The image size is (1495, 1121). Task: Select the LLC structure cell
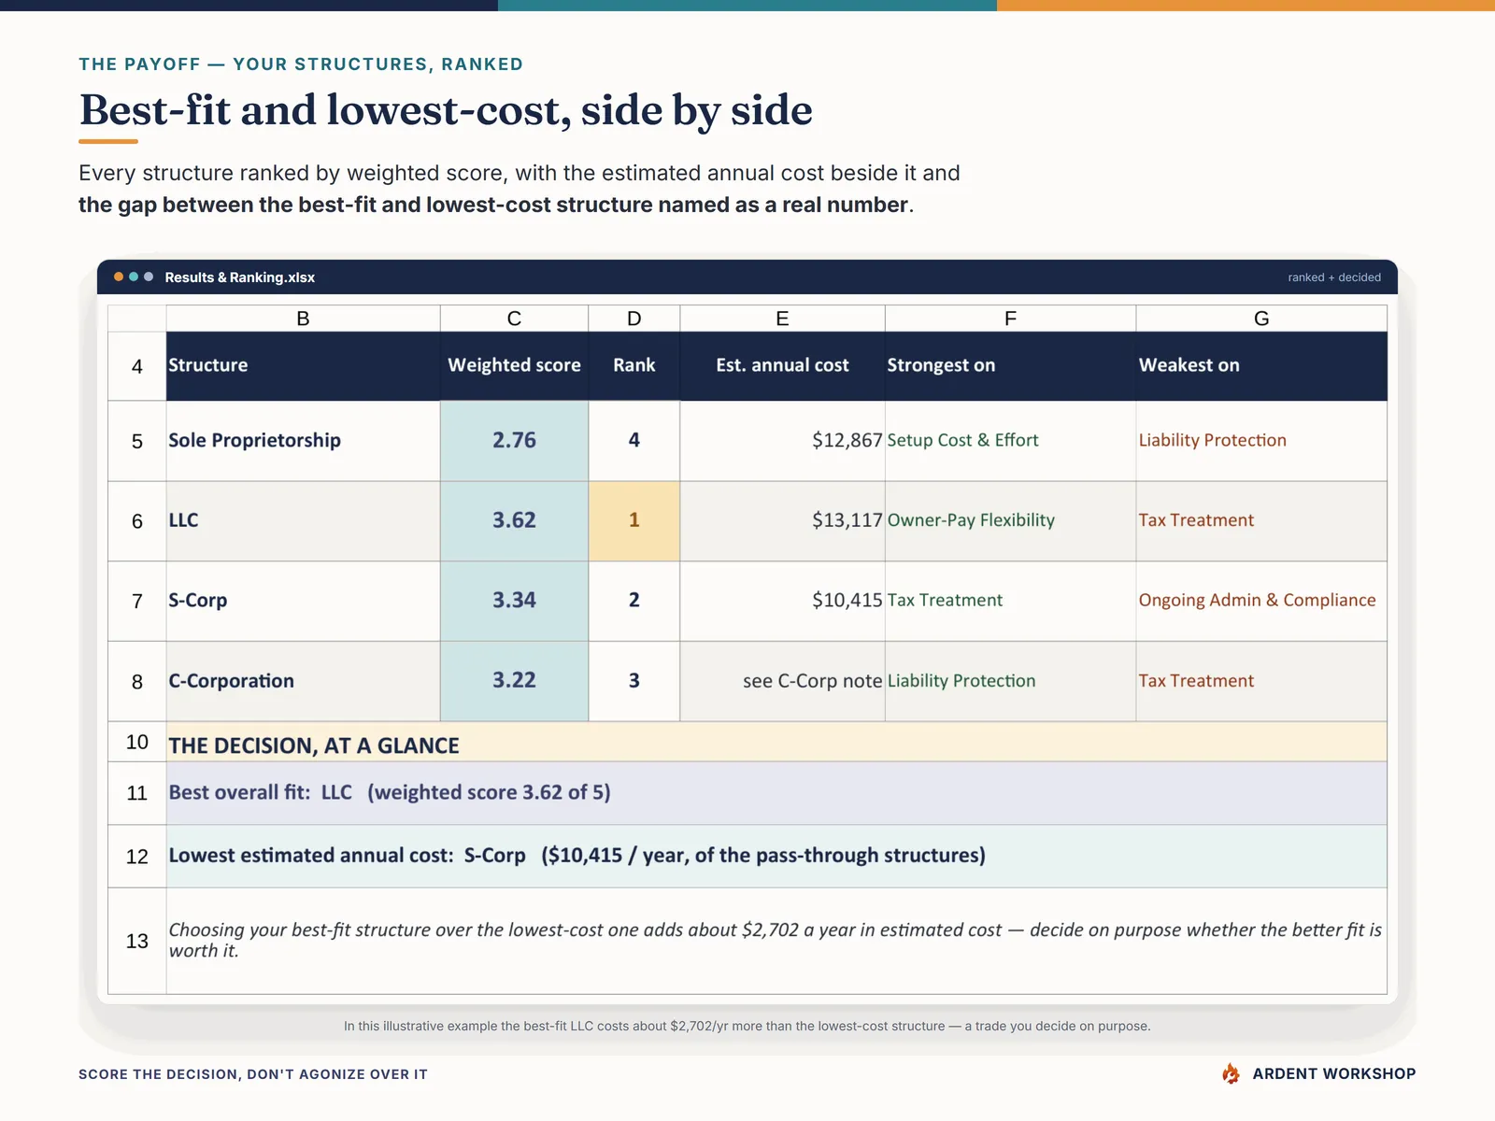[303, 521]
